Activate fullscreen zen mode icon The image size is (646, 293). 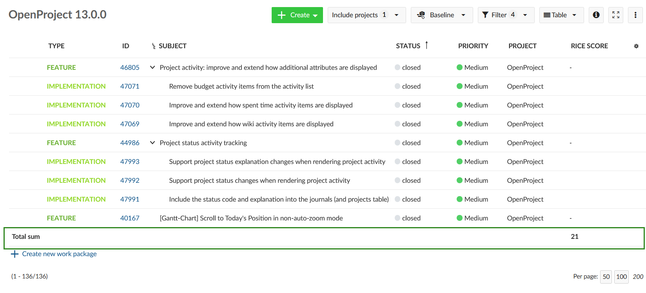[x=615, y=15]
